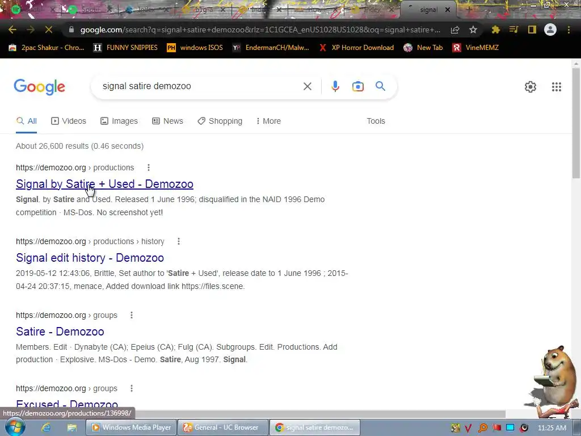The image size is (581, 436).
Task: Open the EndermanCH/Malw... bookmark
Action: 271,48
